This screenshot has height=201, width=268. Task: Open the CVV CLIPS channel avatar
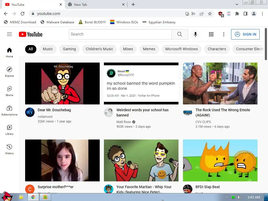188,112
